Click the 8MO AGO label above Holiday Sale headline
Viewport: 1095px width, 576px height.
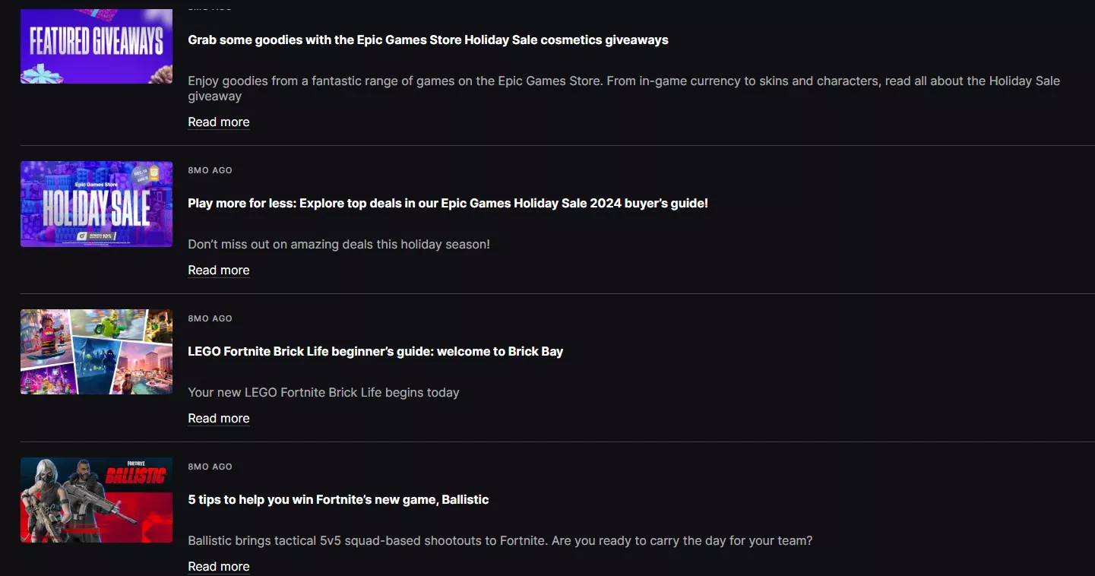[x=210, y=170]
